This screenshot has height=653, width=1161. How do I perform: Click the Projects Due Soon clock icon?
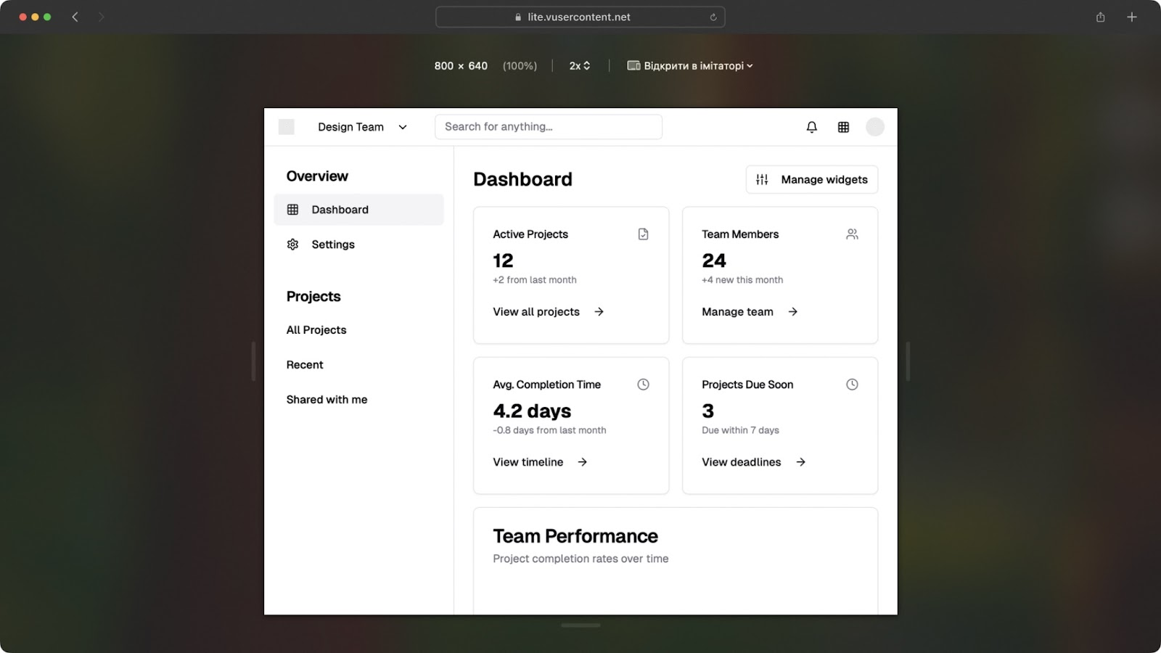[852, 385]
